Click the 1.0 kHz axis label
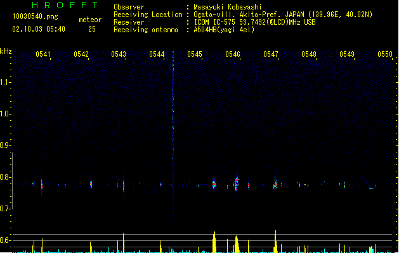Image resolution: width=399 pixels, height=253 pixels. click(5, 114)
